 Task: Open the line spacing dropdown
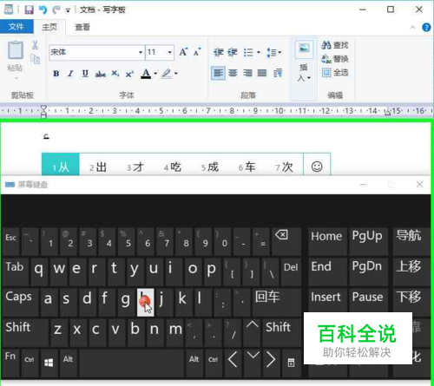click(273, 53)
